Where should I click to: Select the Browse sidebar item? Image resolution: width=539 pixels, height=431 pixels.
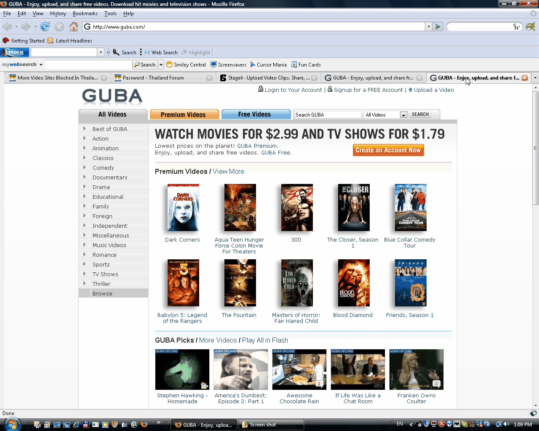point(113,293)
